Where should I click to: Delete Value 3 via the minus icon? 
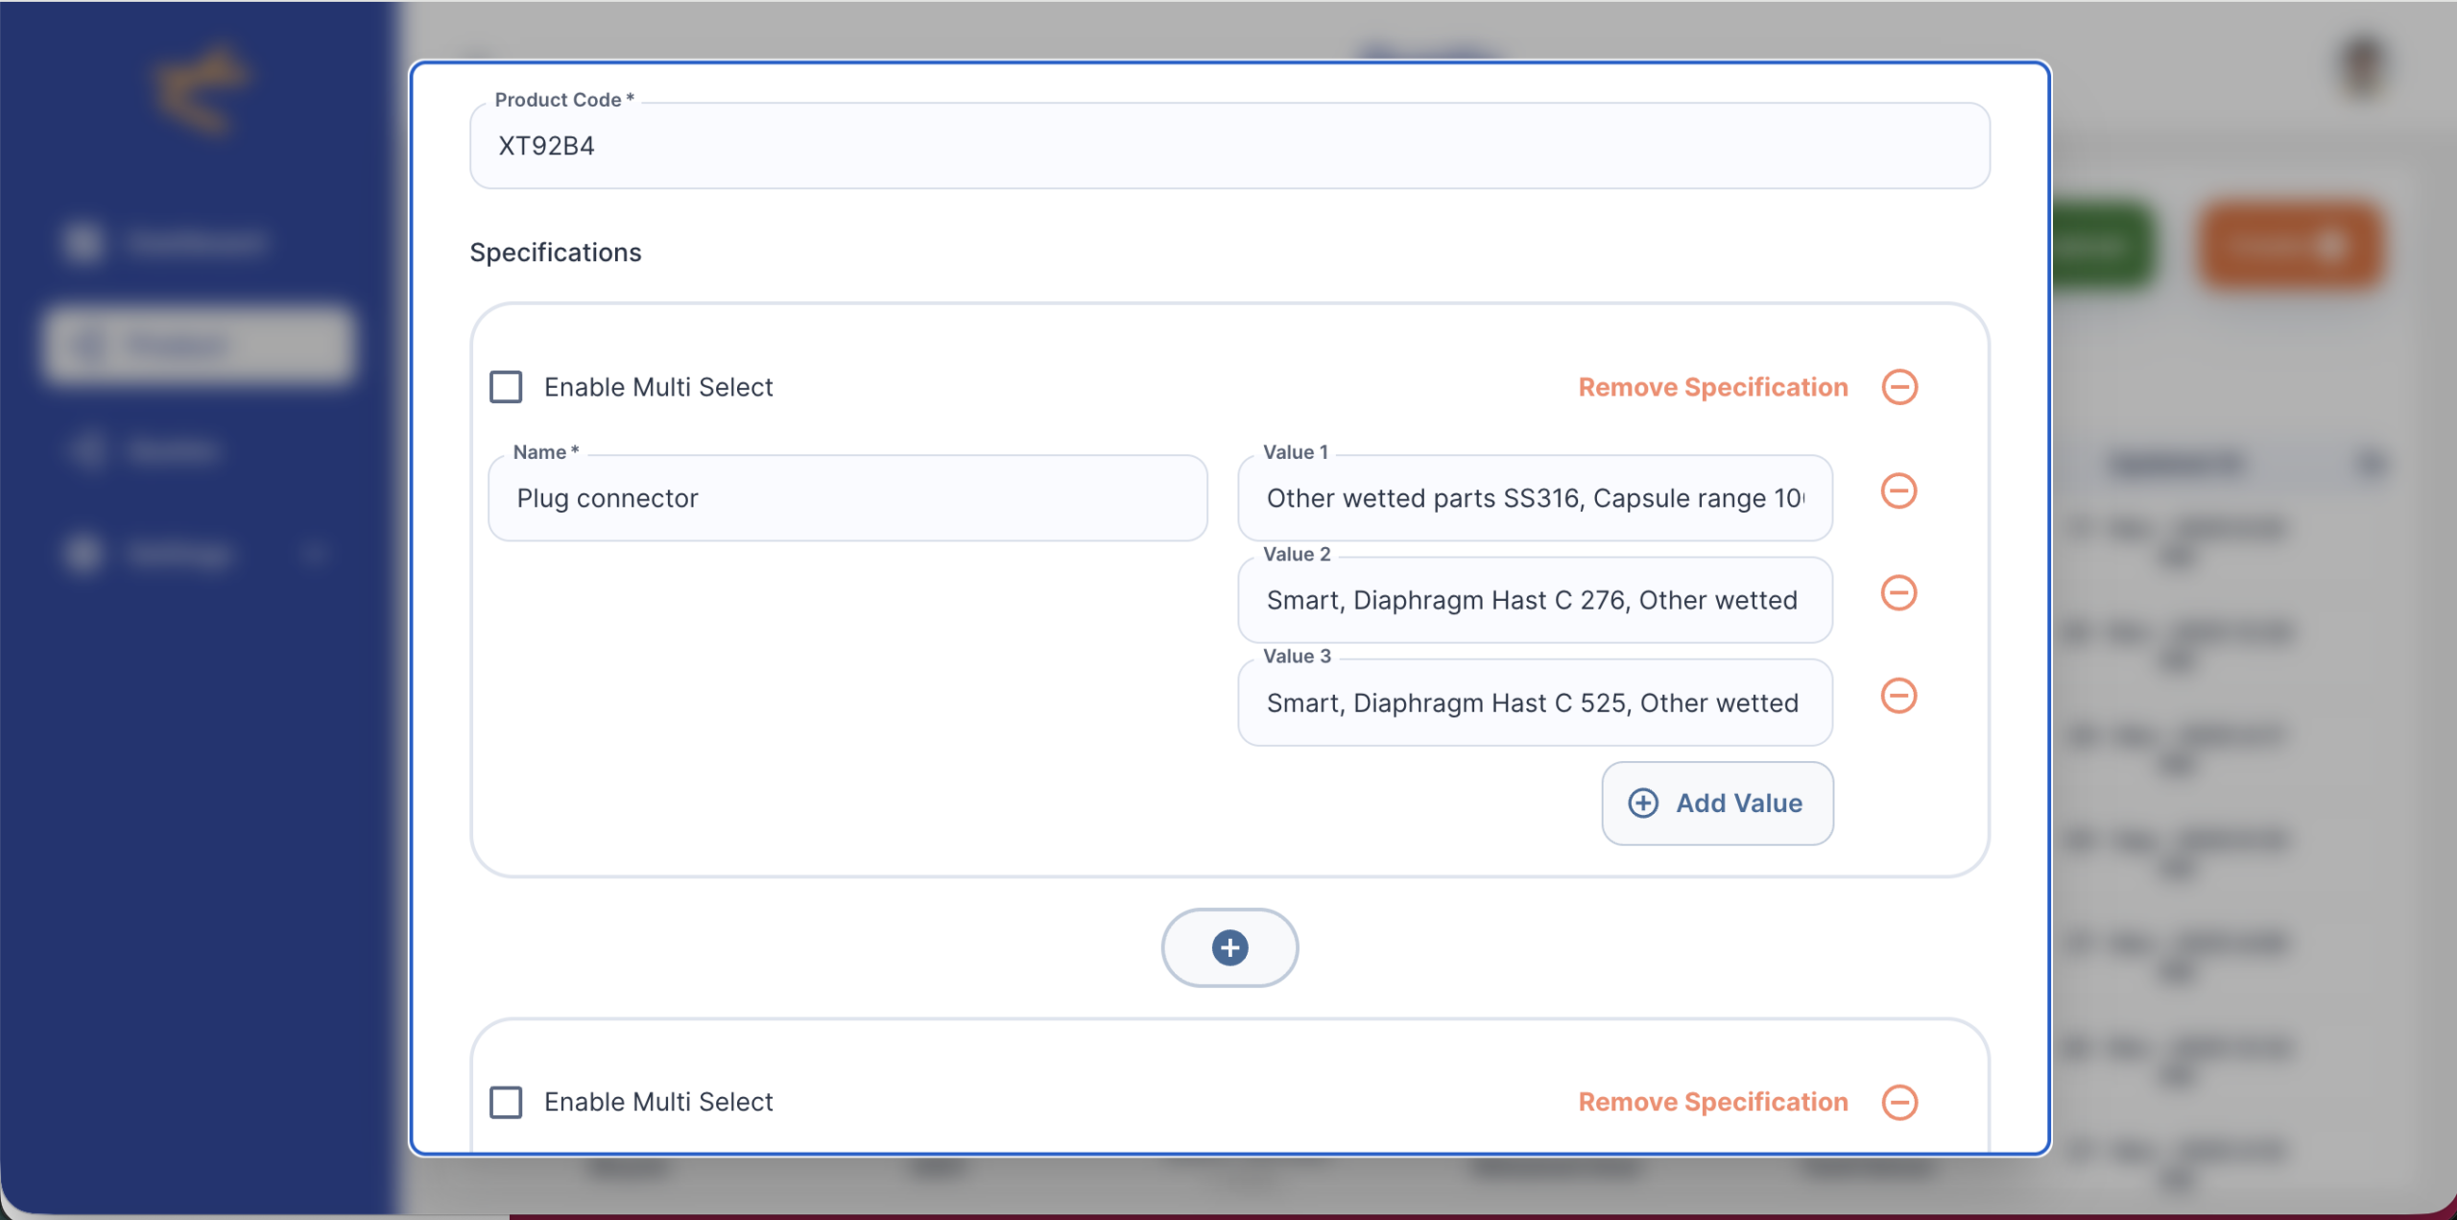1897,696
